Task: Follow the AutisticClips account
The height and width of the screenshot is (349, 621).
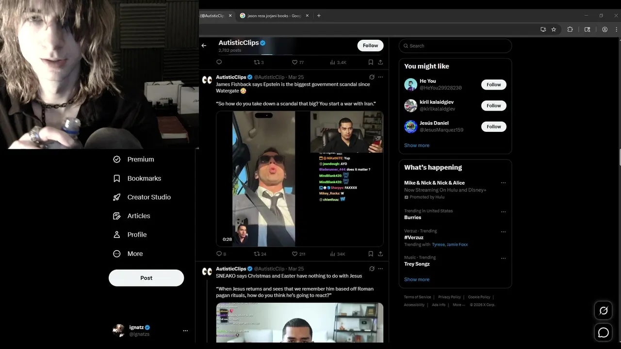Action: 370,46
